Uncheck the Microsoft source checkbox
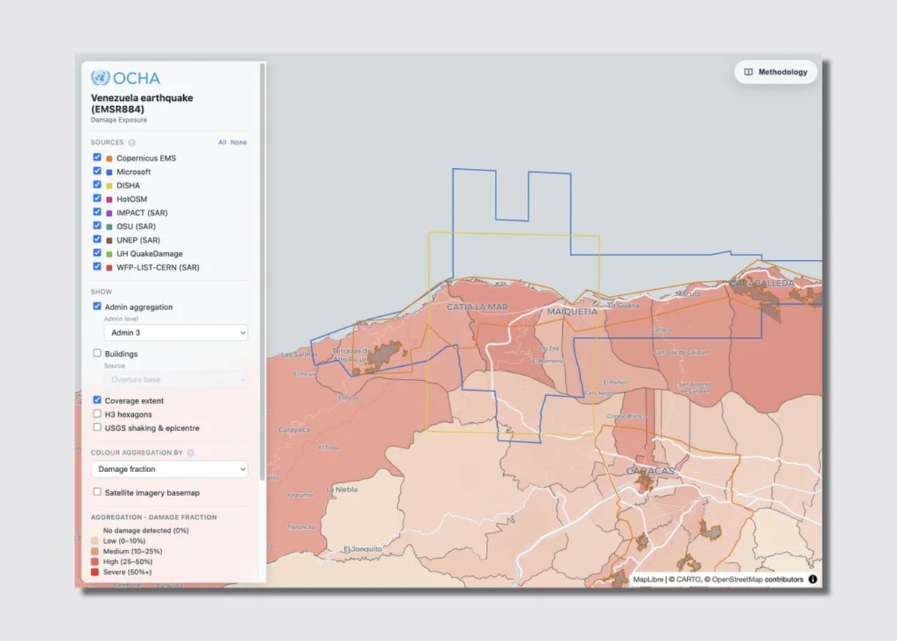The width and height of the screenshot is (897, 641). coord(97,171)
